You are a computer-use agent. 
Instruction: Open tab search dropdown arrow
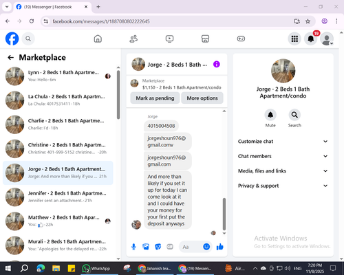[7, 7]
